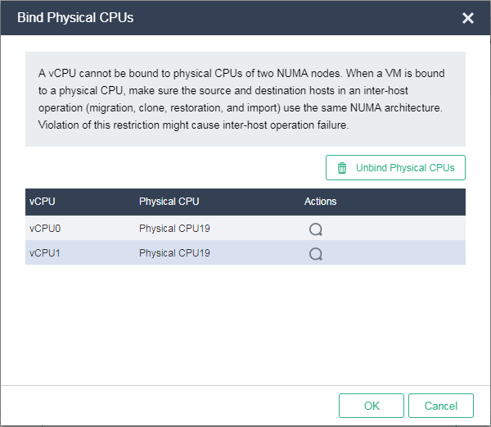Image resolution: width=491 pixels, height=427 pixels.
Task: Click the vCPU1 name cell
Action: click(x=45, y=253)
